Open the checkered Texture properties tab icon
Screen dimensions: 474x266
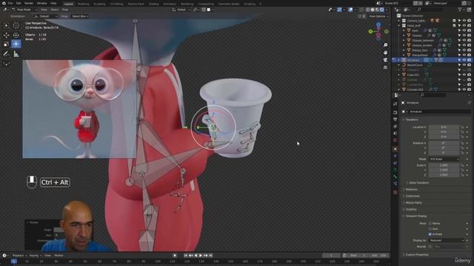(395, 192)
